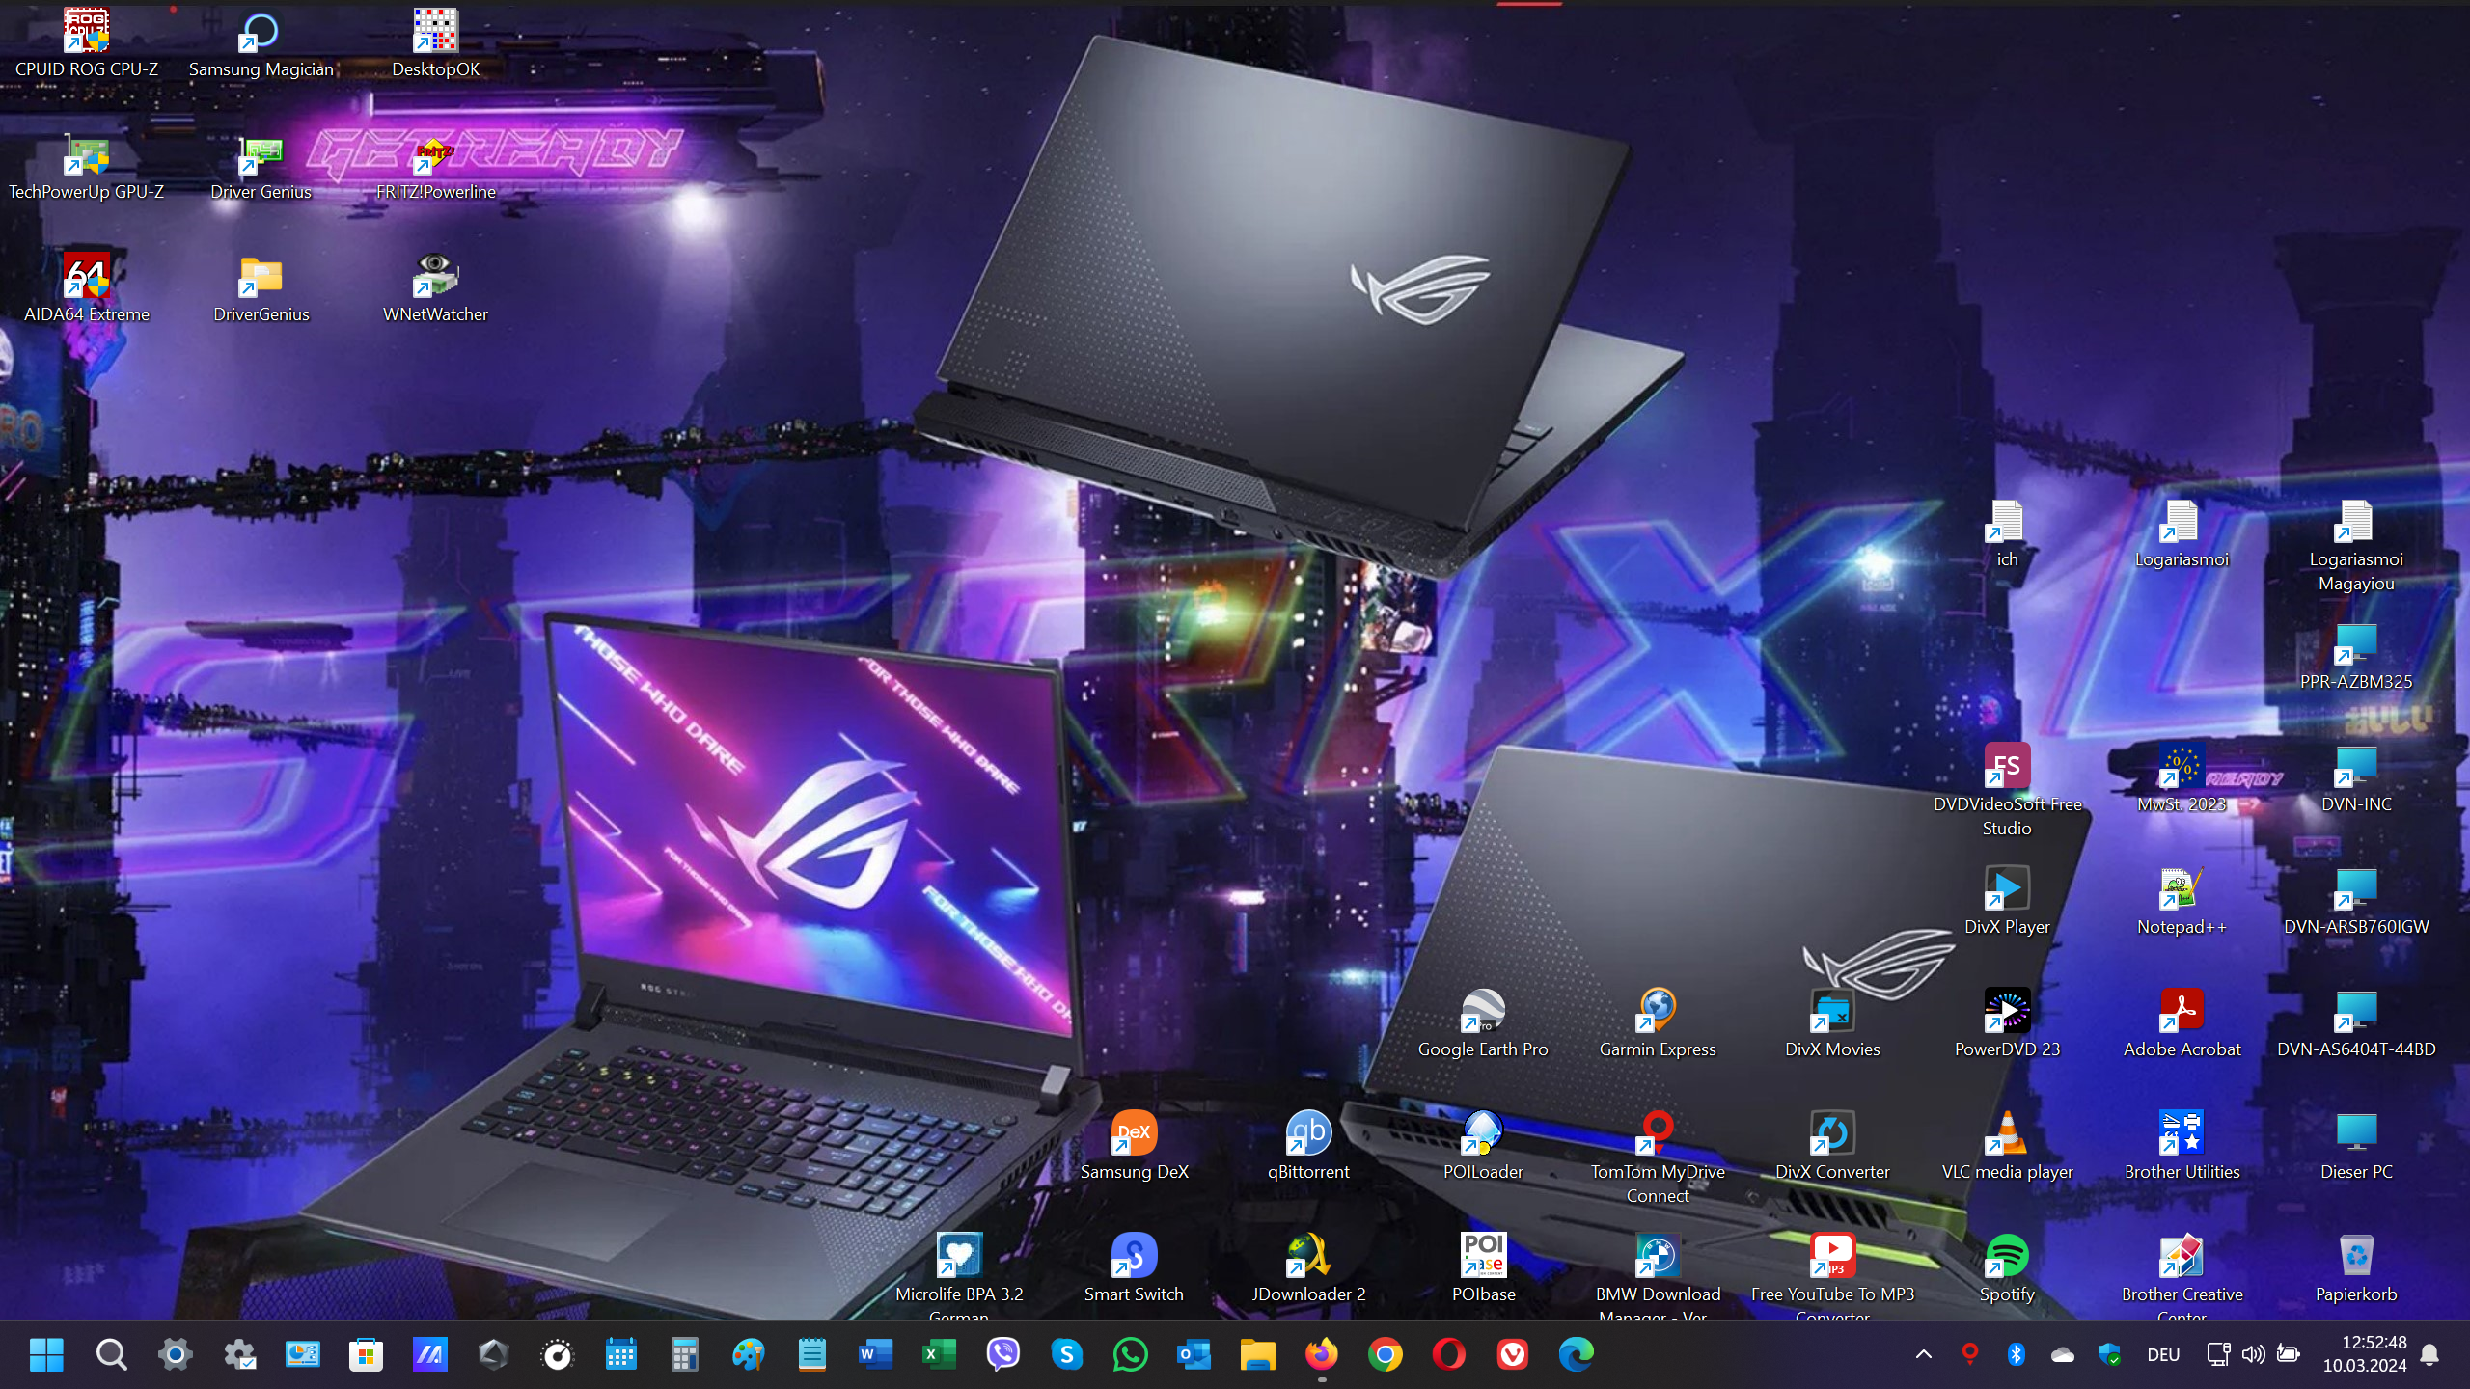
Task: Launch Garmin Express
Action: pos(1658,1010)
